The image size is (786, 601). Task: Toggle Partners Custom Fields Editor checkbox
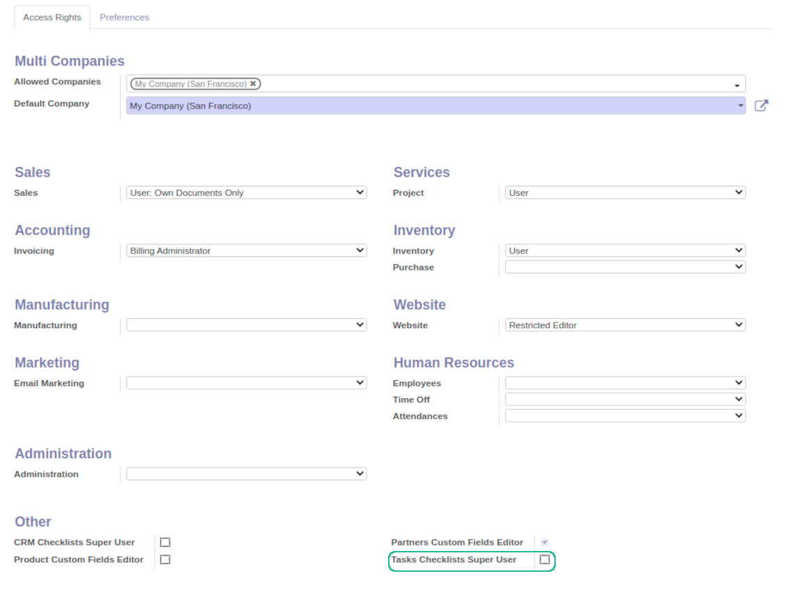(545, 542)
